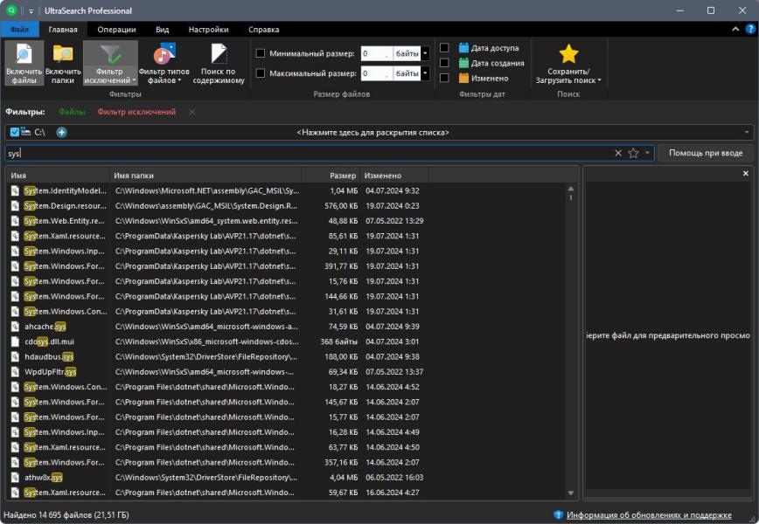Check the Creation date filter checkbox
This screenshot has width=759, height=524.
click(x=444, y=62)
